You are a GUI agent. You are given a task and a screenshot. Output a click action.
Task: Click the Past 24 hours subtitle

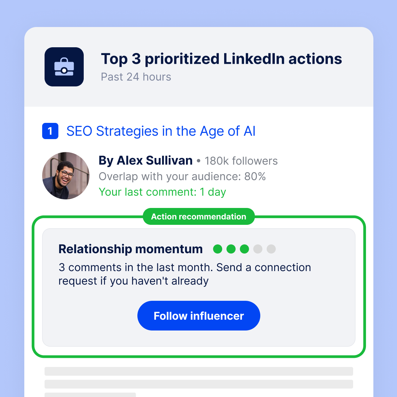pos(136,77)
